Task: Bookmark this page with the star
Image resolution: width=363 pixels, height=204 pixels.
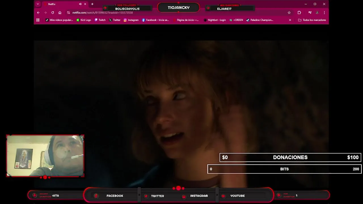Action: [289, 12]
